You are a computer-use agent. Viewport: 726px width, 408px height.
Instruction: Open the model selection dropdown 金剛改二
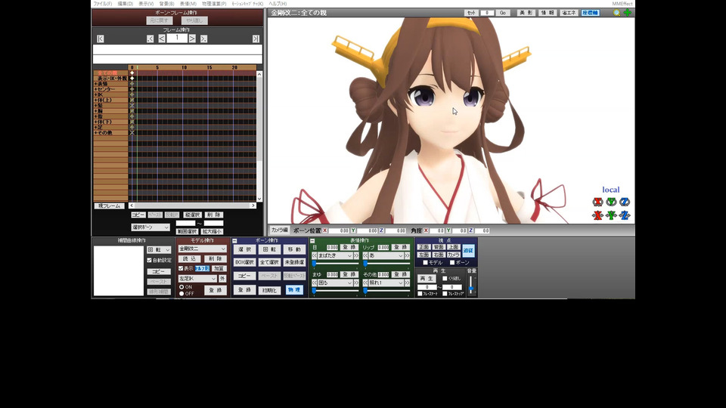(x=202, y=249)
